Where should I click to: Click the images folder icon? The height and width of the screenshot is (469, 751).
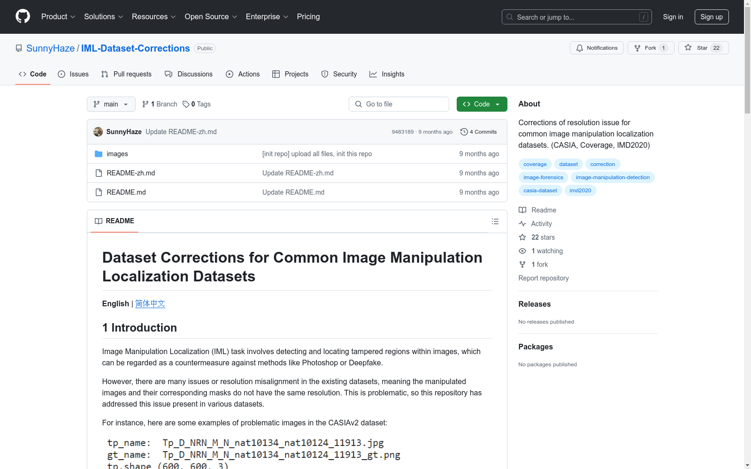[x=99, y=154]
